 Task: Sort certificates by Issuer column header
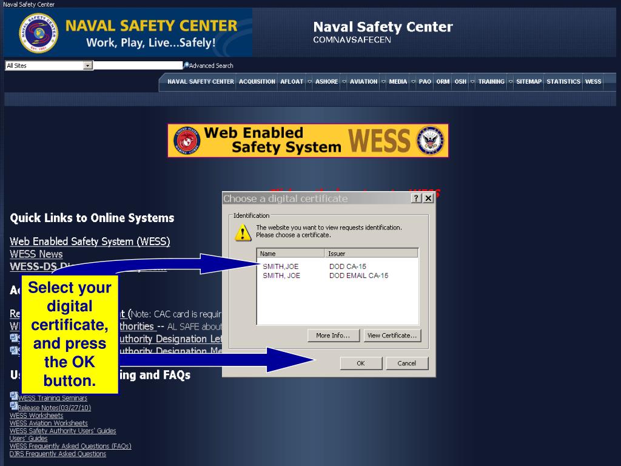[371, 253]
